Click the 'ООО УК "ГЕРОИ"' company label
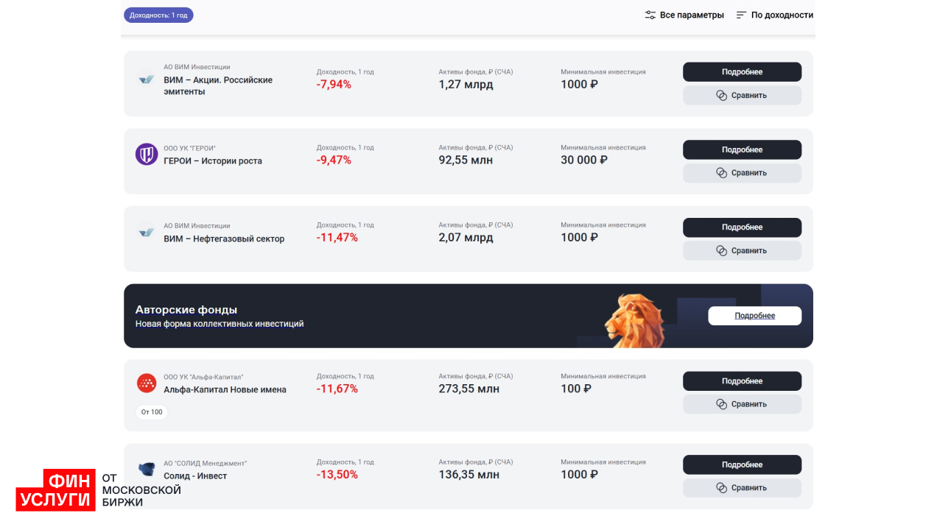Viewport: 937px width, 527px height. point(189,148)
